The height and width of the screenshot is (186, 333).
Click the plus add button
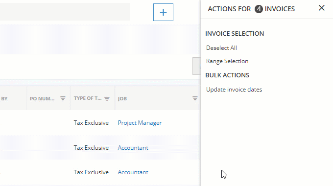(163, 12)
